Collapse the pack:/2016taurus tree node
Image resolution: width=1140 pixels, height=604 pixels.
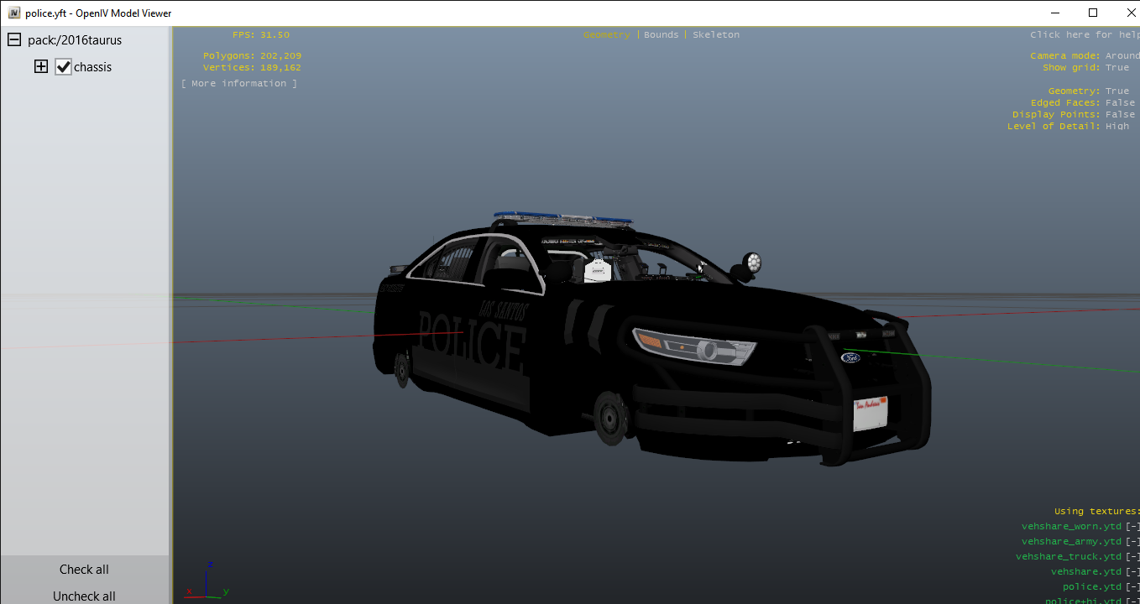coord(14,40)
